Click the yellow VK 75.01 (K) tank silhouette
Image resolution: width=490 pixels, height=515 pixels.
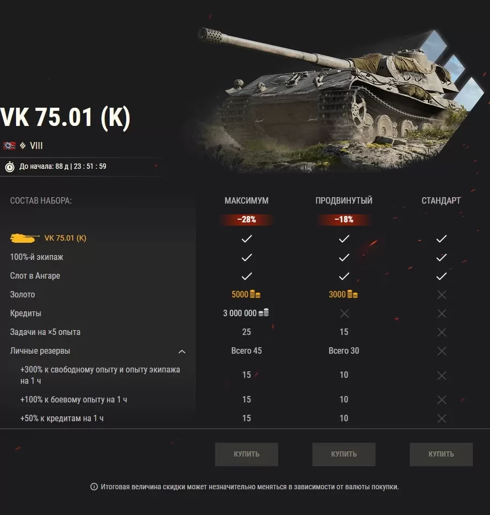[24, 238]
